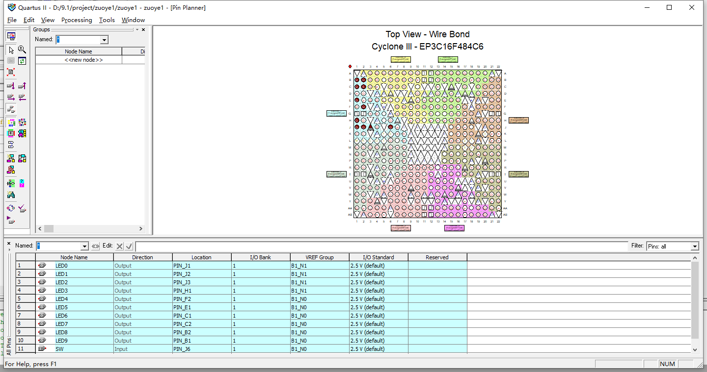Open the Window menu
Viewport: 707px width, 372px height.
pos(133,20)
